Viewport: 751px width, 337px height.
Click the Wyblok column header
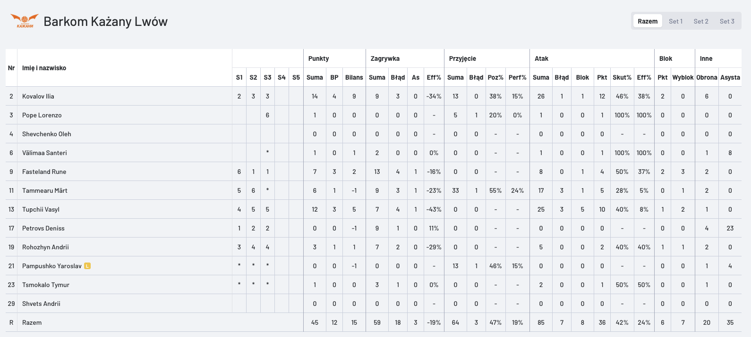click(683, 77)
